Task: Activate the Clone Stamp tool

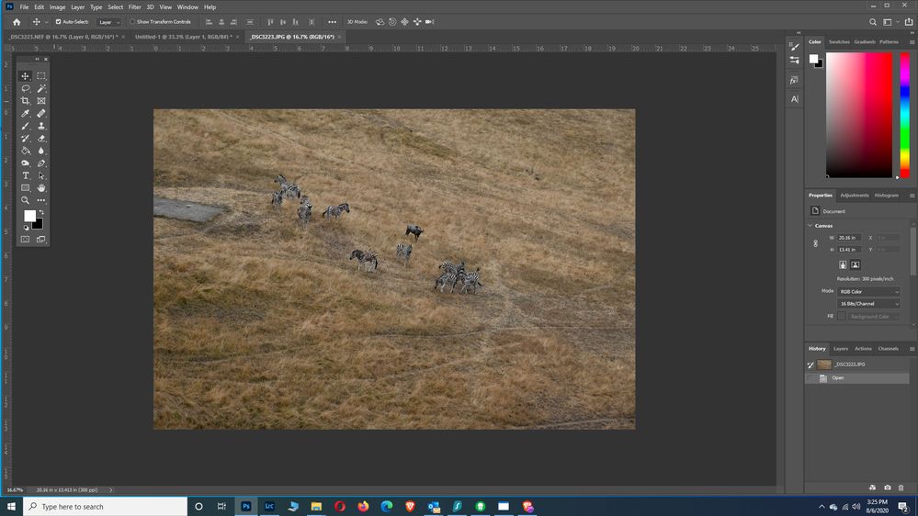Action: [x=41, y=126]
